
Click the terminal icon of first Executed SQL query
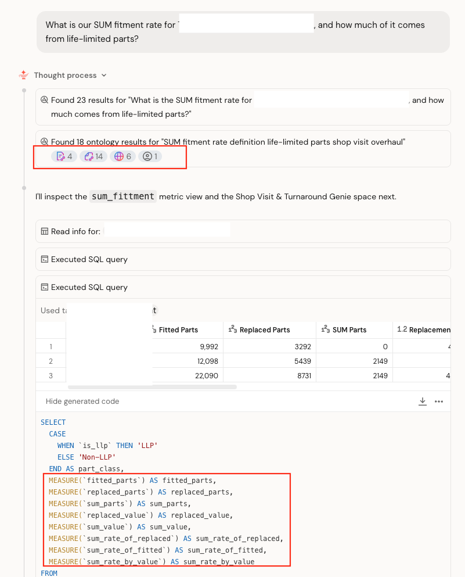click(x=45, y=259)
